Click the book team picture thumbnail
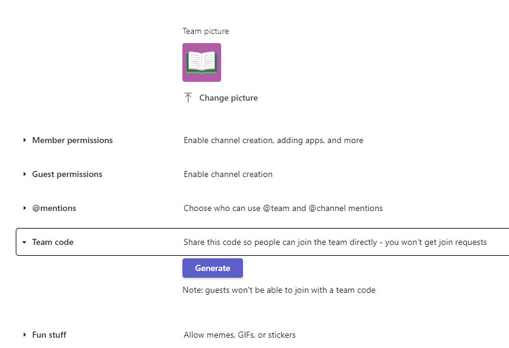509x348 pixels. pos(201,62)
